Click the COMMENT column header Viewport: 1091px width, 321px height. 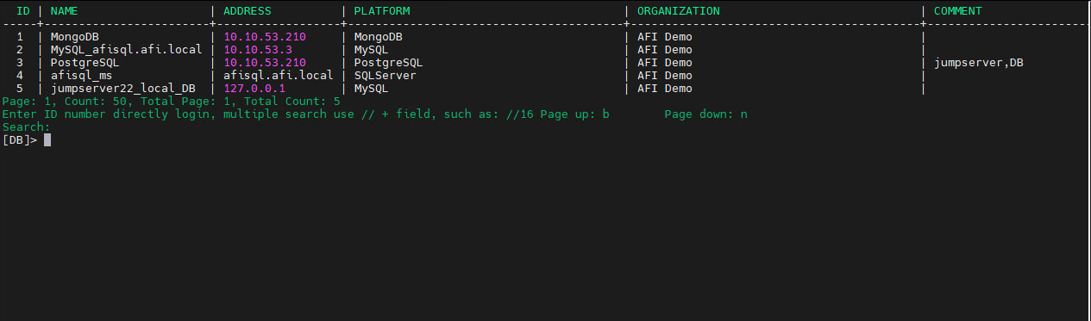tap(958, 11)
